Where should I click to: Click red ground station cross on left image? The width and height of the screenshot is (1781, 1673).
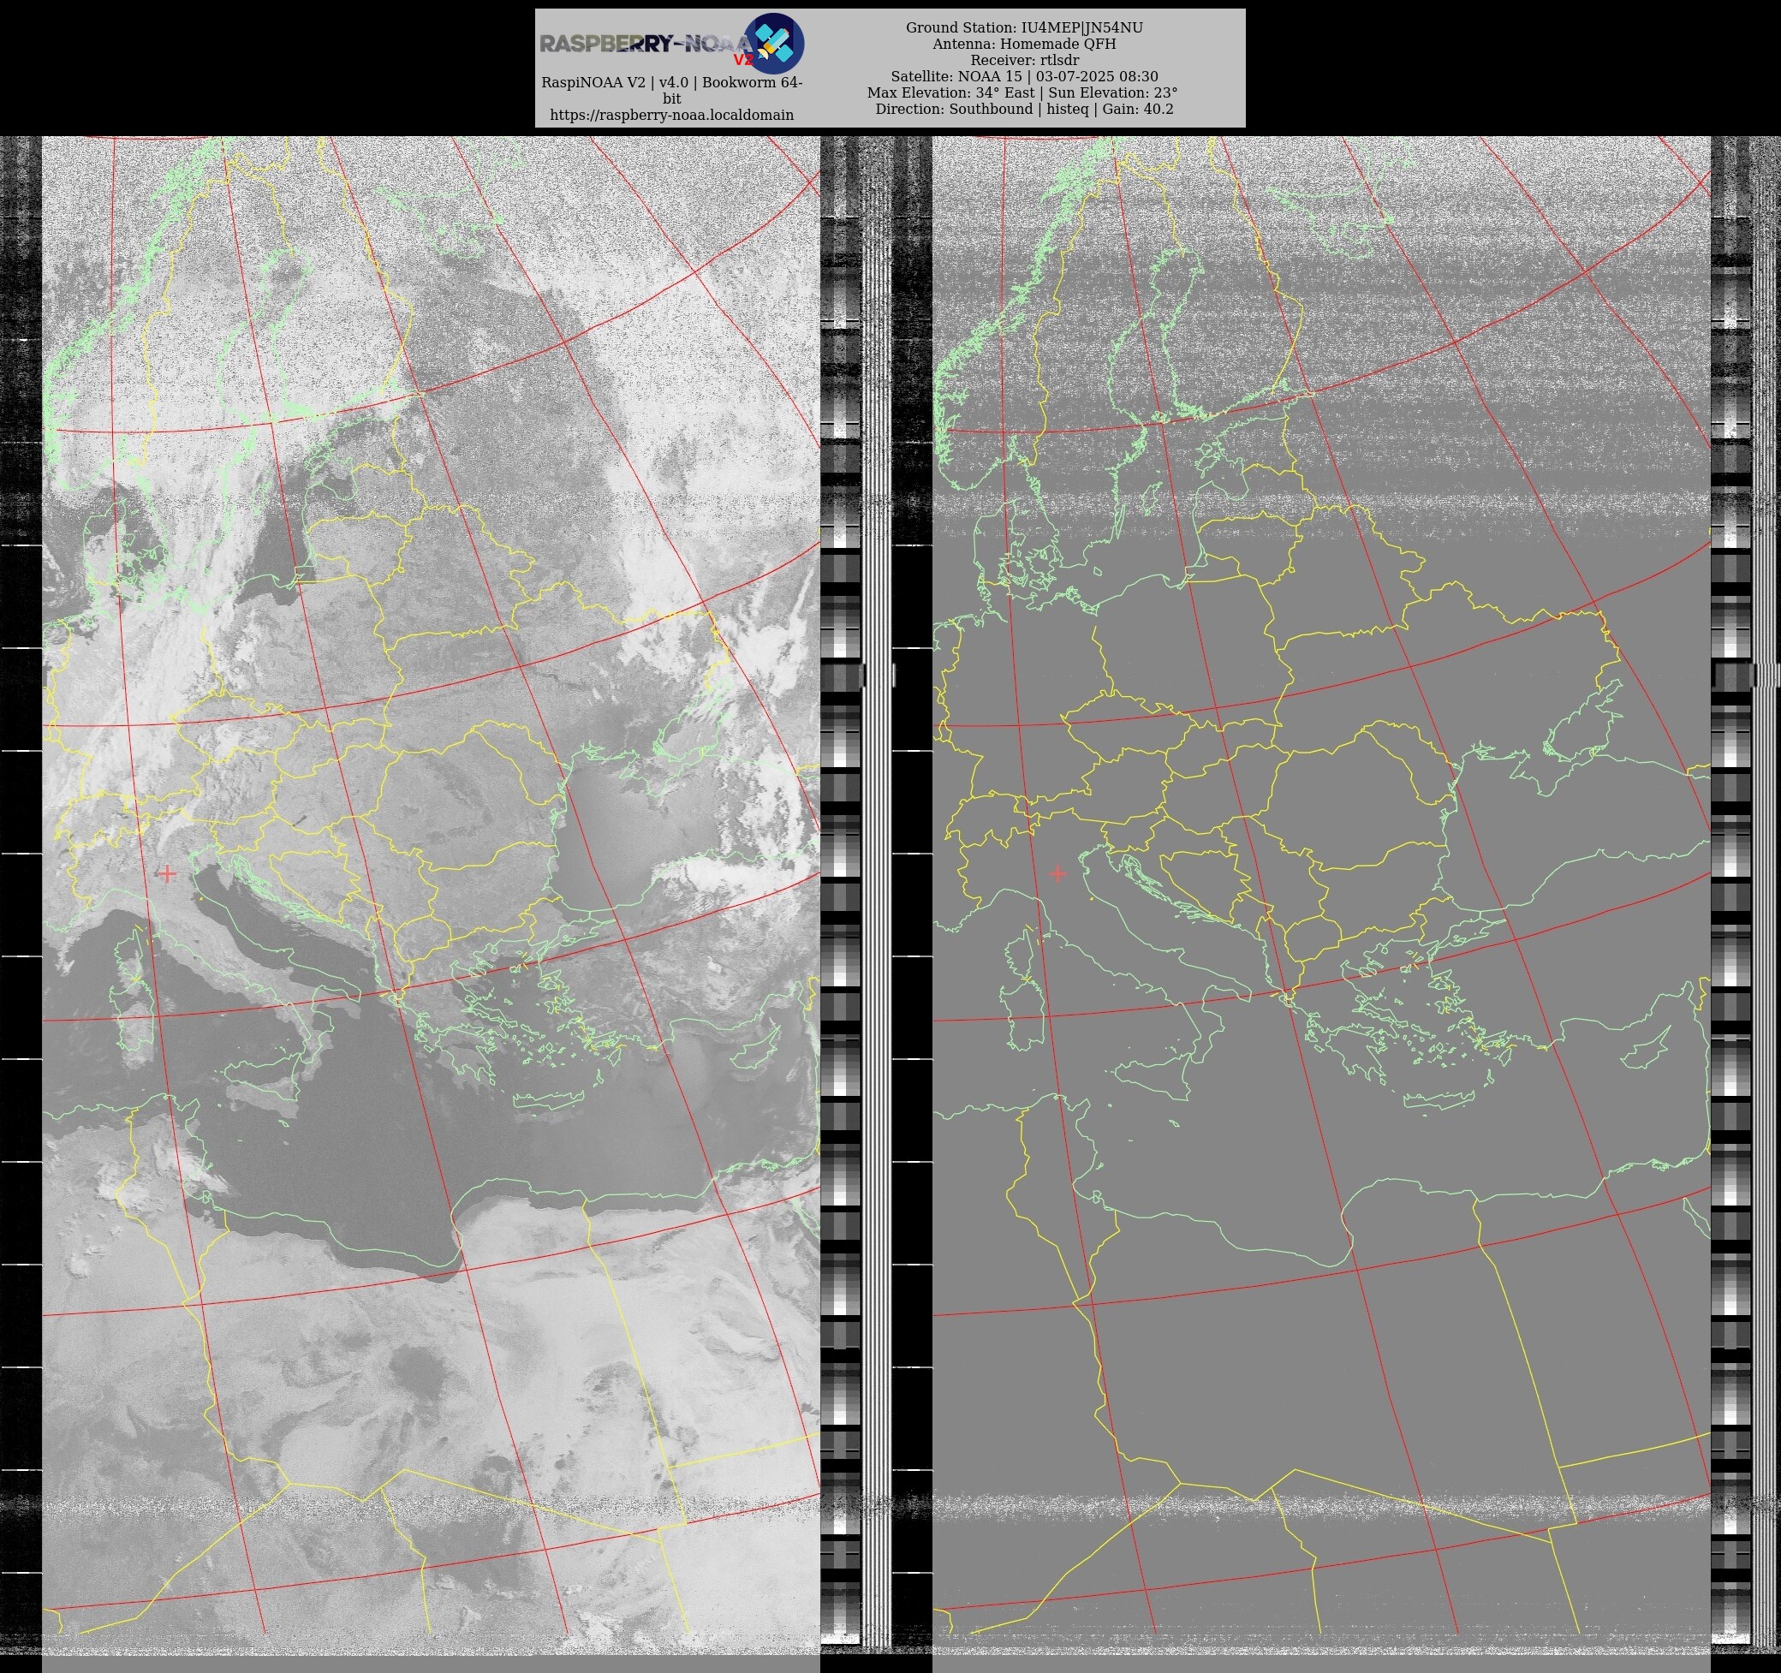168,873
